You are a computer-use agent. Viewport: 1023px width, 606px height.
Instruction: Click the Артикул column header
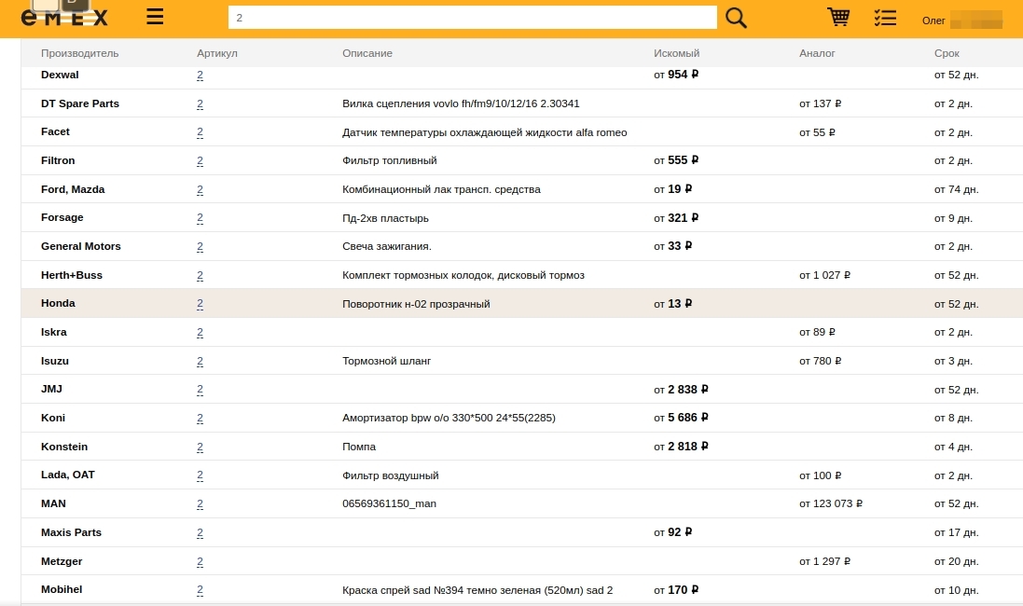217,53
